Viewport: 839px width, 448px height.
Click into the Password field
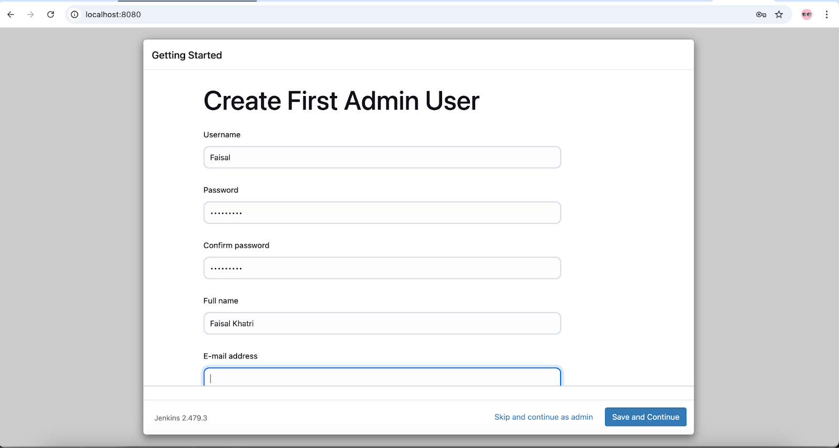tap(382, 213)
